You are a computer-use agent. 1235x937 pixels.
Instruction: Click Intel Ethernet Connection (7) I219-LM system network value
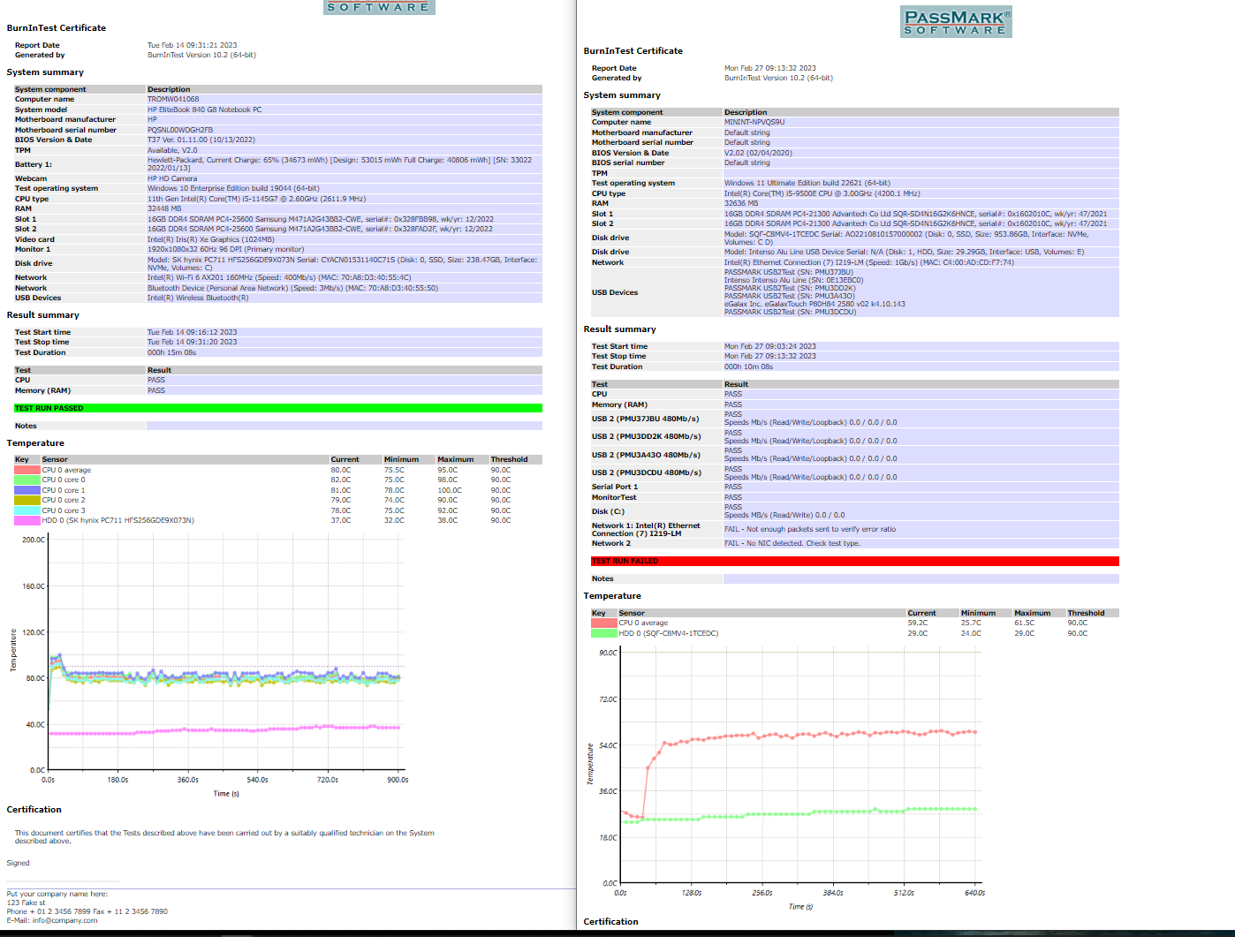[x=869, y=262]
